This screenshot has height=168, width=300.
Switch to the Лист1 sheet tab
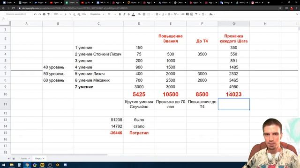(x=25, y=159)
